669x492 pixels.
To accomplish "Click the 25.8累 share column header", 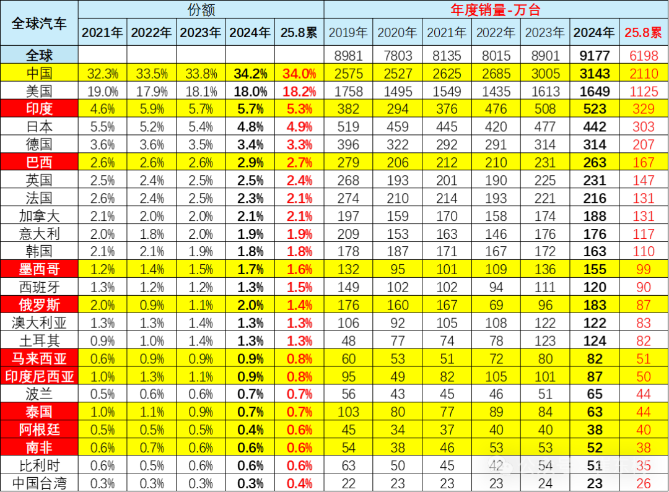I will [299, 32].
